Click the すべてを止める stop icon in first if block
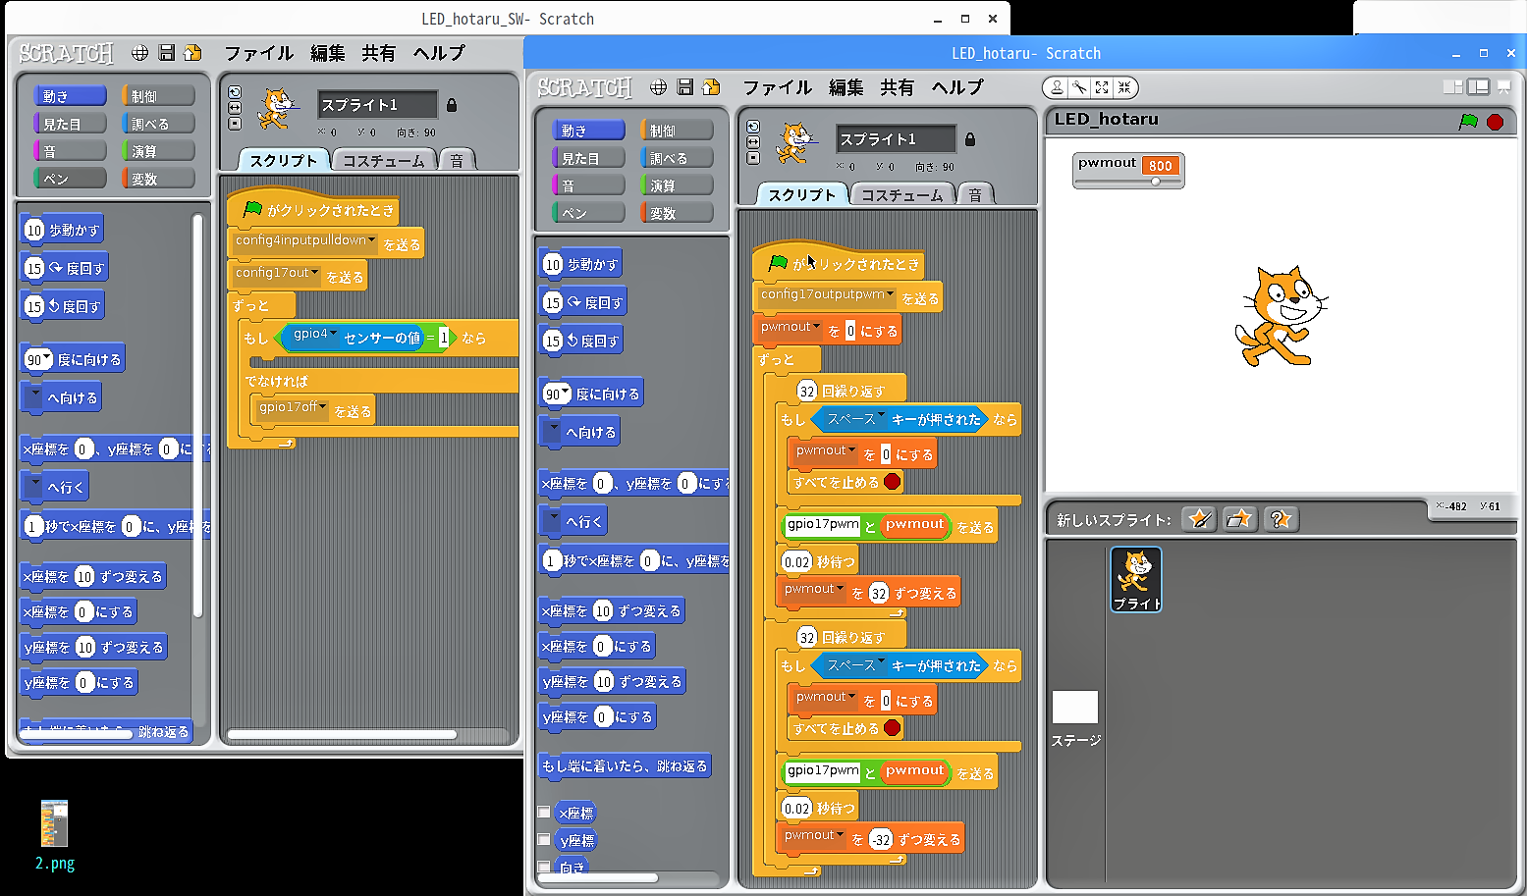The image size is (1527, 896). click(892, 481)
